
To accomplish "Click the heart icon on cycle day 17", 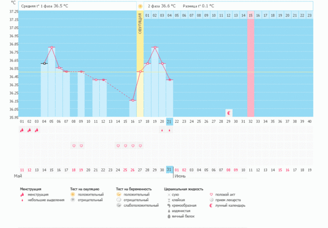I will (x=140, y=146).
